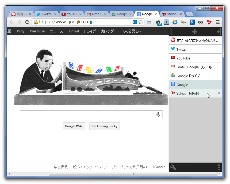Click the Google doodle illustration
The width and height of the screenshot is (230, 184).
tap(91, 77)
